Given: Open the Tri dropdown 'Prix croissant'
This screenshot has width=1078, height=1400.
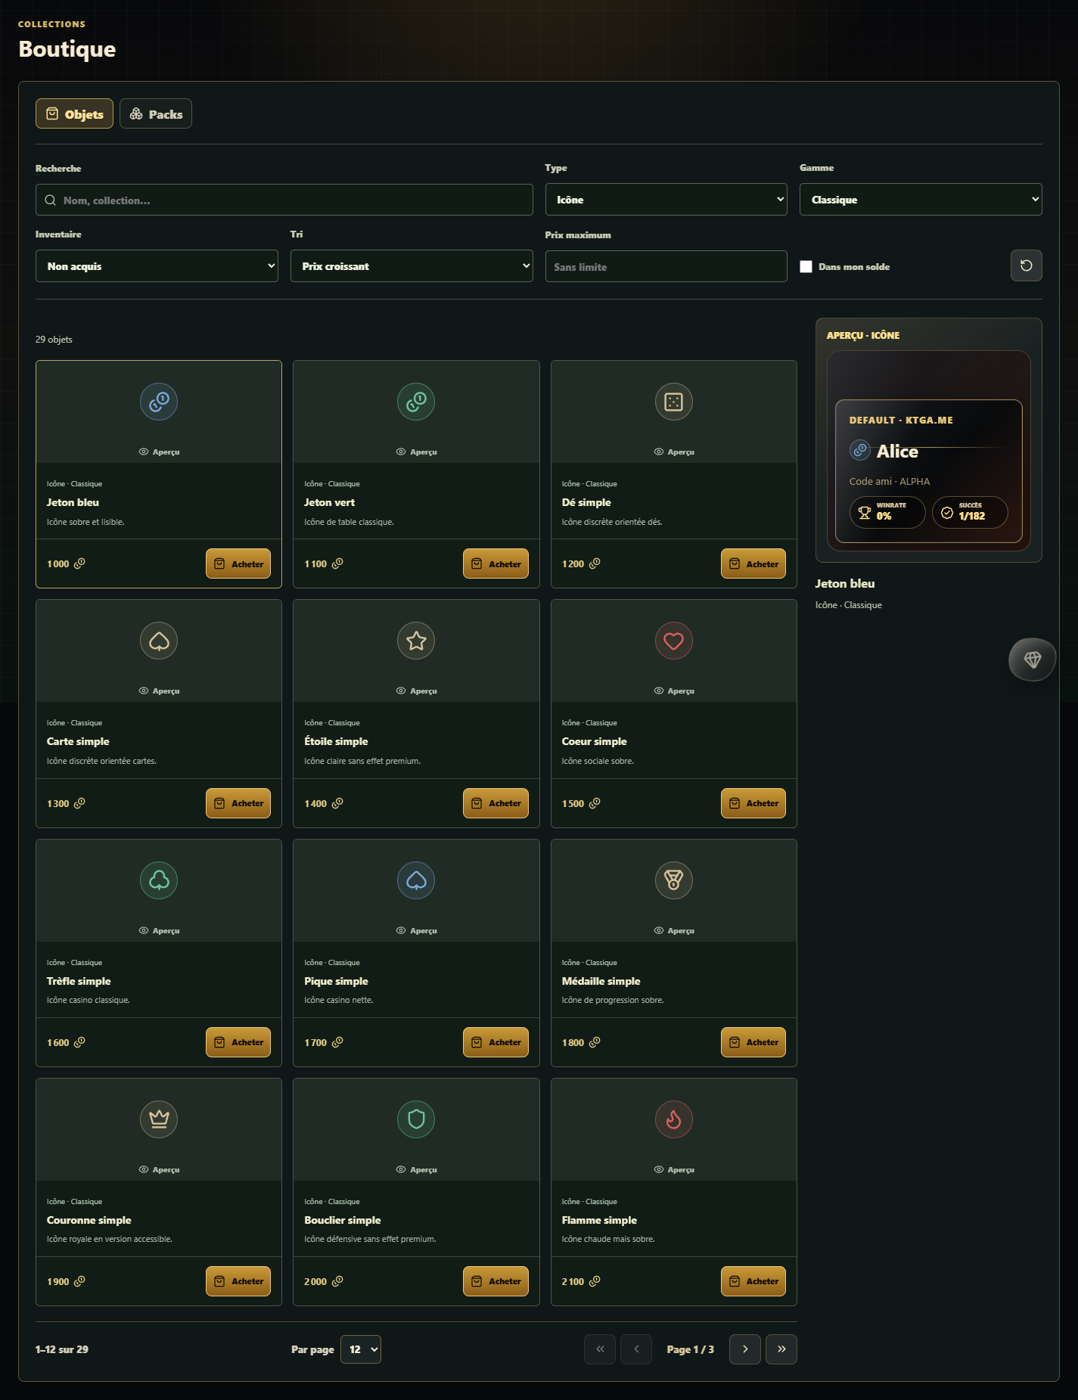Looking at the screenshot, I should pyautogui.click(x=412, y=266).
